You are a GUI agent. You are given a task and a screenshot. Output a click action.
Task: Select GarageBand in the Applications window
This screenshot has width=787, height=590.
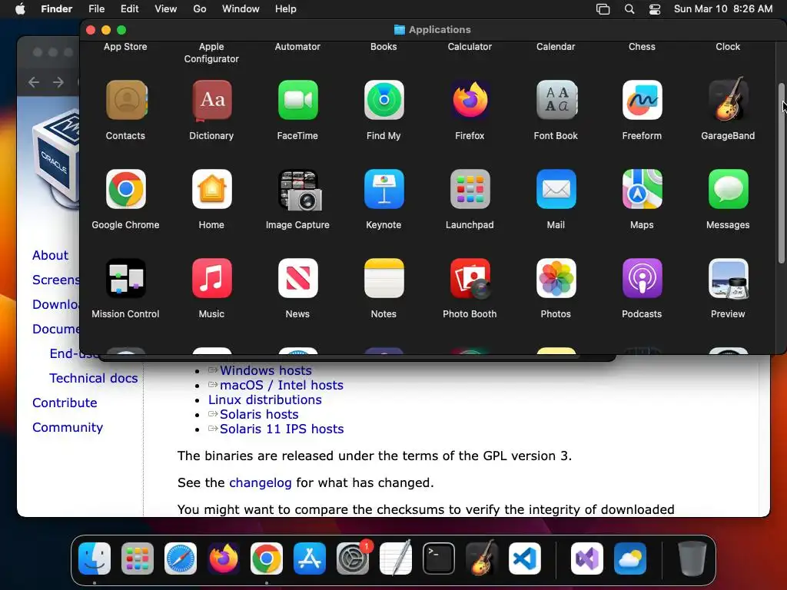click(x=729, y=99)
